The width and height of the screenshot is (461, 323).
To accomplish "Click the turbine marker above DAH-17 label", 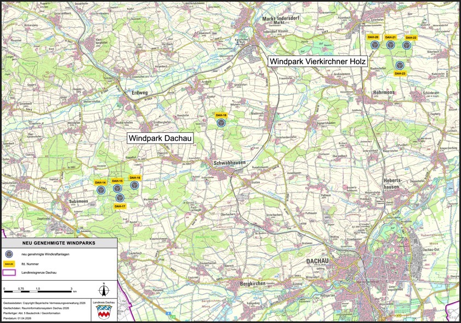I will tap(120, 197).
